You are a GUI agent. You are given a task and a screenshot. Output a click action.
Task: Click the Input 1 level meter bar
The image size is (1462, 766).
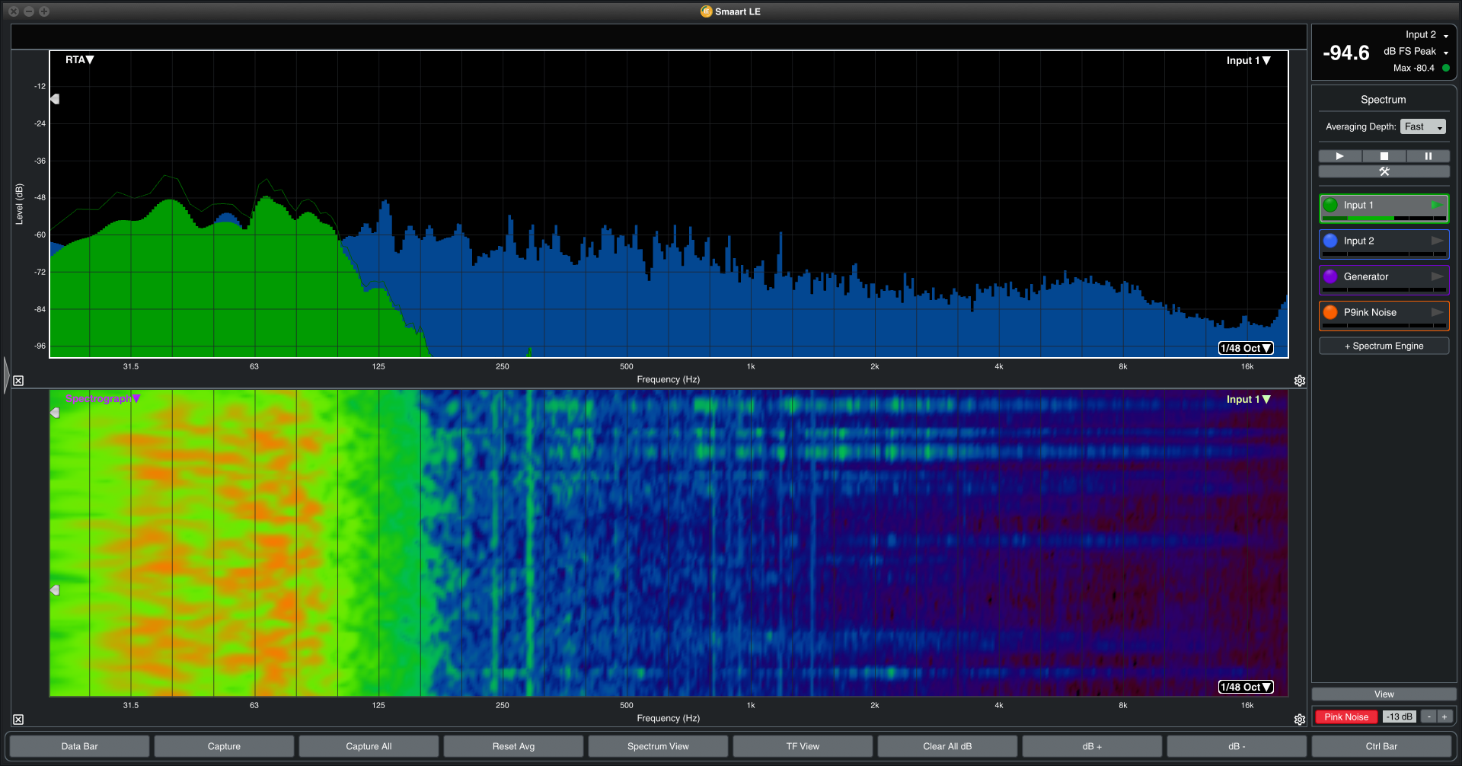[x=1384, y=219]
